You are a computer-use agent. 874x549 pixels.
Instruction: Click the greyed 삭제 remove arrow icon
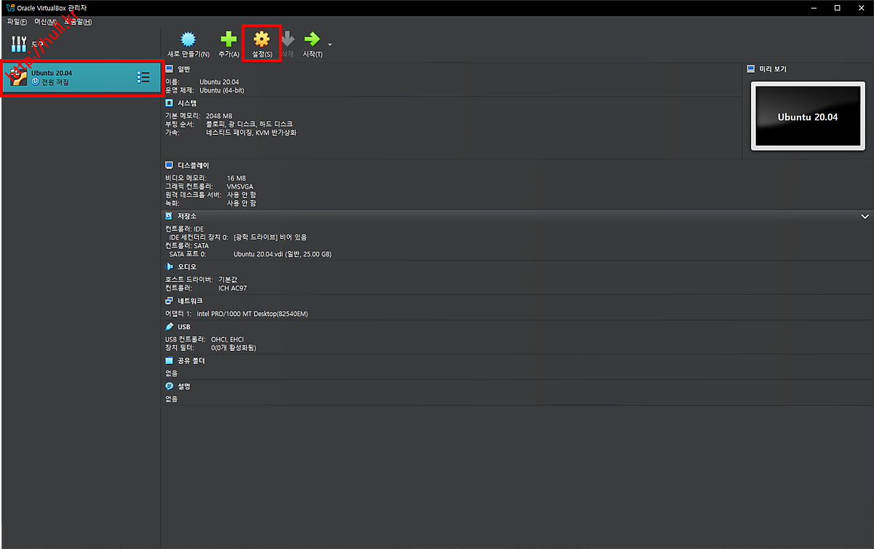tap(287, 39)
